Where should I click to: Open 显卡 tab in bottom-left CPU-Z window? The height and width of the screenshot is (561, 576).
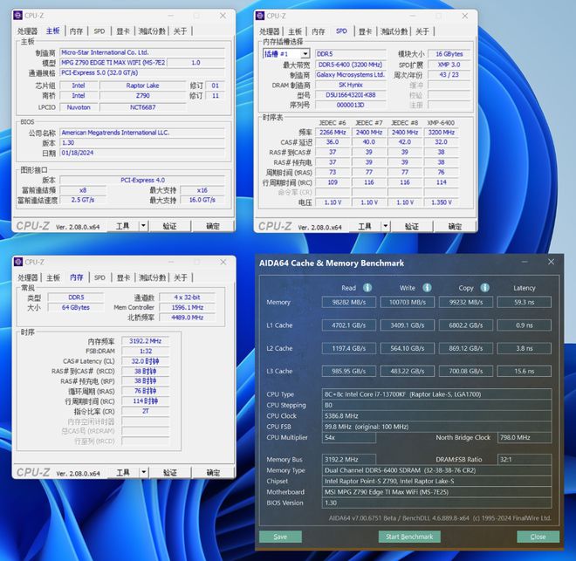pos(123,277)
